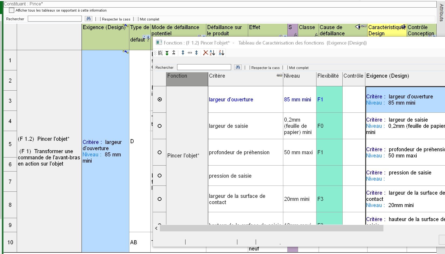Image resolution: width=445 pixels, height=254 pixels.
Task: Click the fx icon in S column header
Action: [296, 35]
